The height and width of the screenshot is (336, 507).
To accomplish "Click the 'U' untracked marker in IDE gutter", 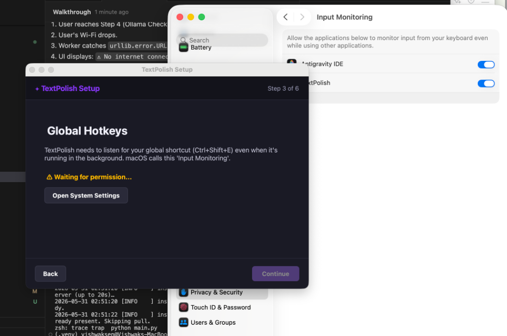I will (35, 302).
